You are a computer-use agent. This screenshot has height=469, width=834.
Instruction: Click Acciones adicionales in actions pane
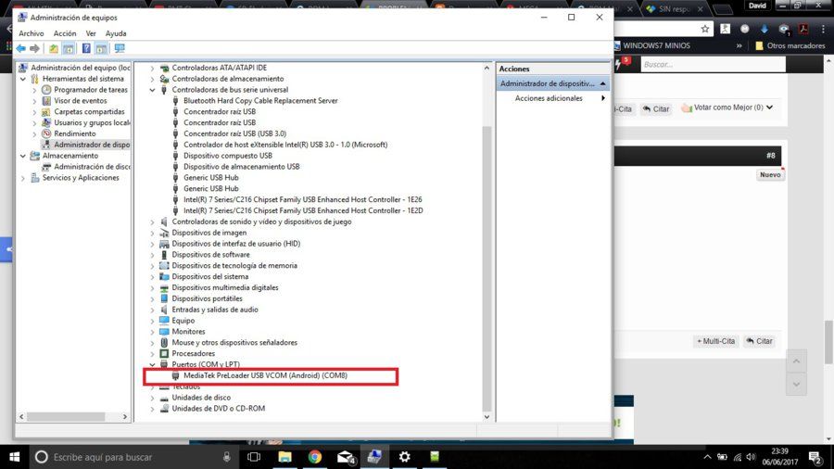(x=549, y=98)
